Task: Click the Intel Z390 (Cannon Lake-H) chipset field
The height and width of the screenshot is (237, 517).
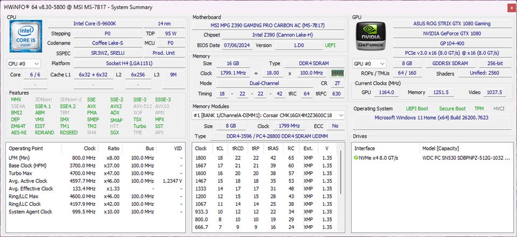Action: pyautogui.click(x=283, y=35)
